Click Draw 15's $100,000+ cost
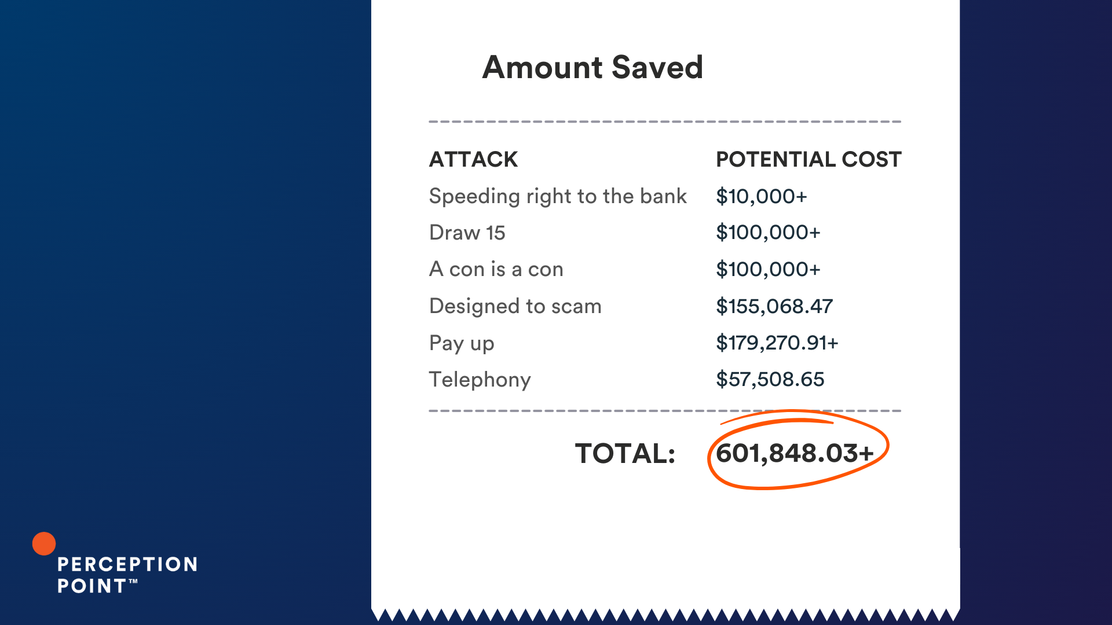The width and height of the screenshot is (1112, 625). pos(768,233)
